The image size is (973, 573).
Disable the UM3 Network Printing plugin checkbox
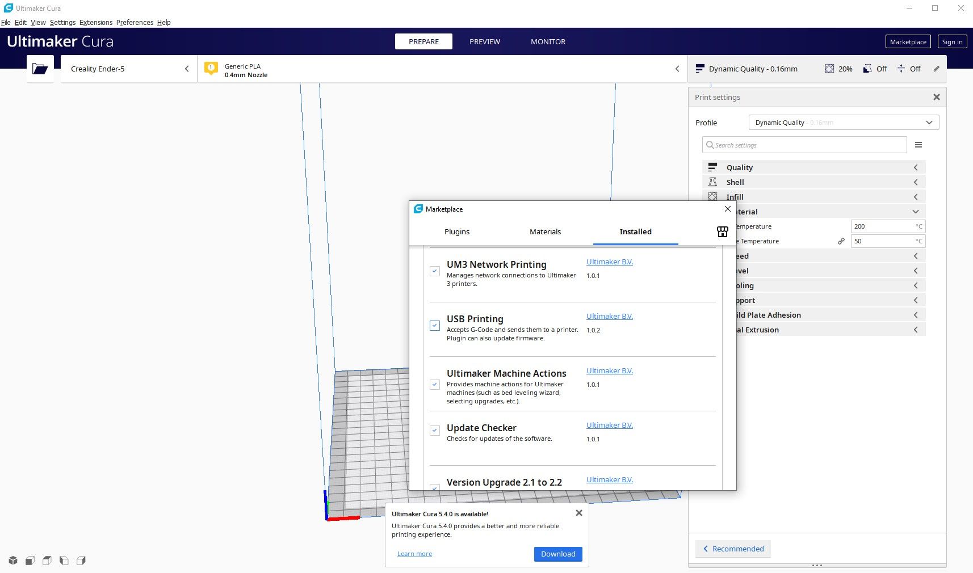coord(435,271)
